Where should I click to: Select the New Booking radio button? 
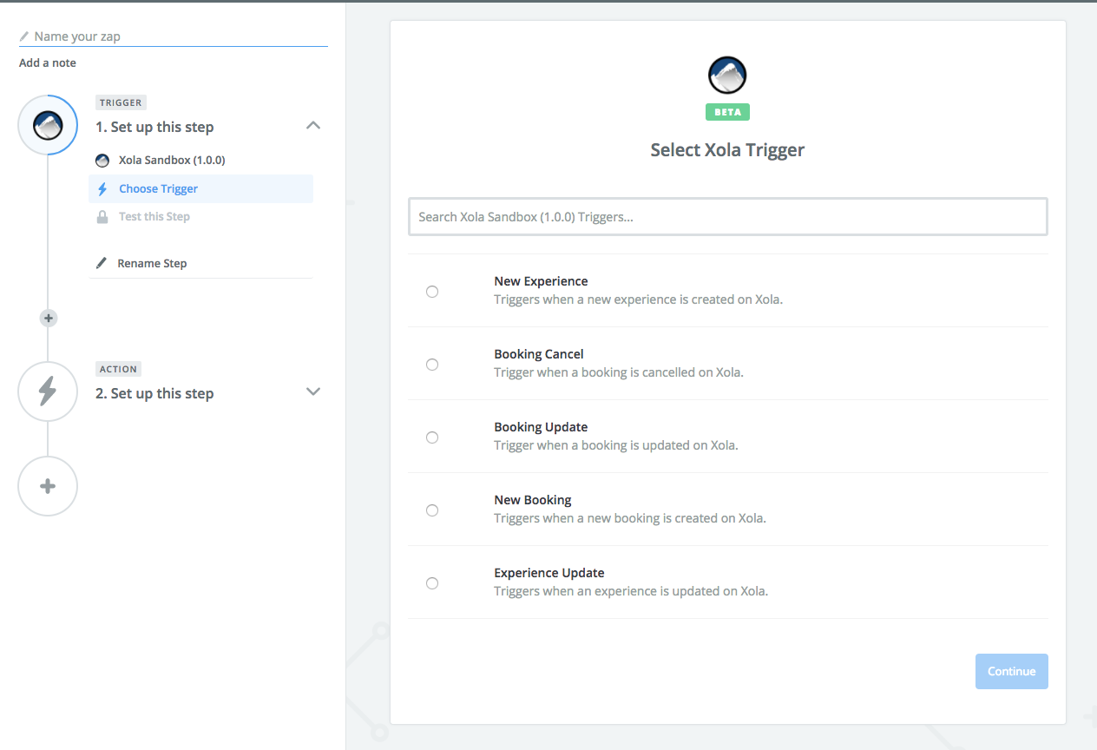click(432, 510)
